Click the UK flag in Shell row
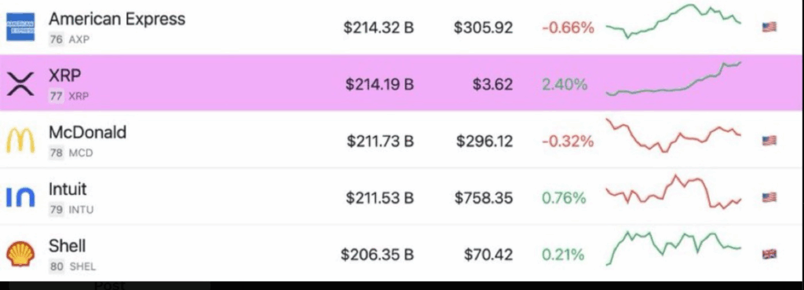 click(769, 254)
